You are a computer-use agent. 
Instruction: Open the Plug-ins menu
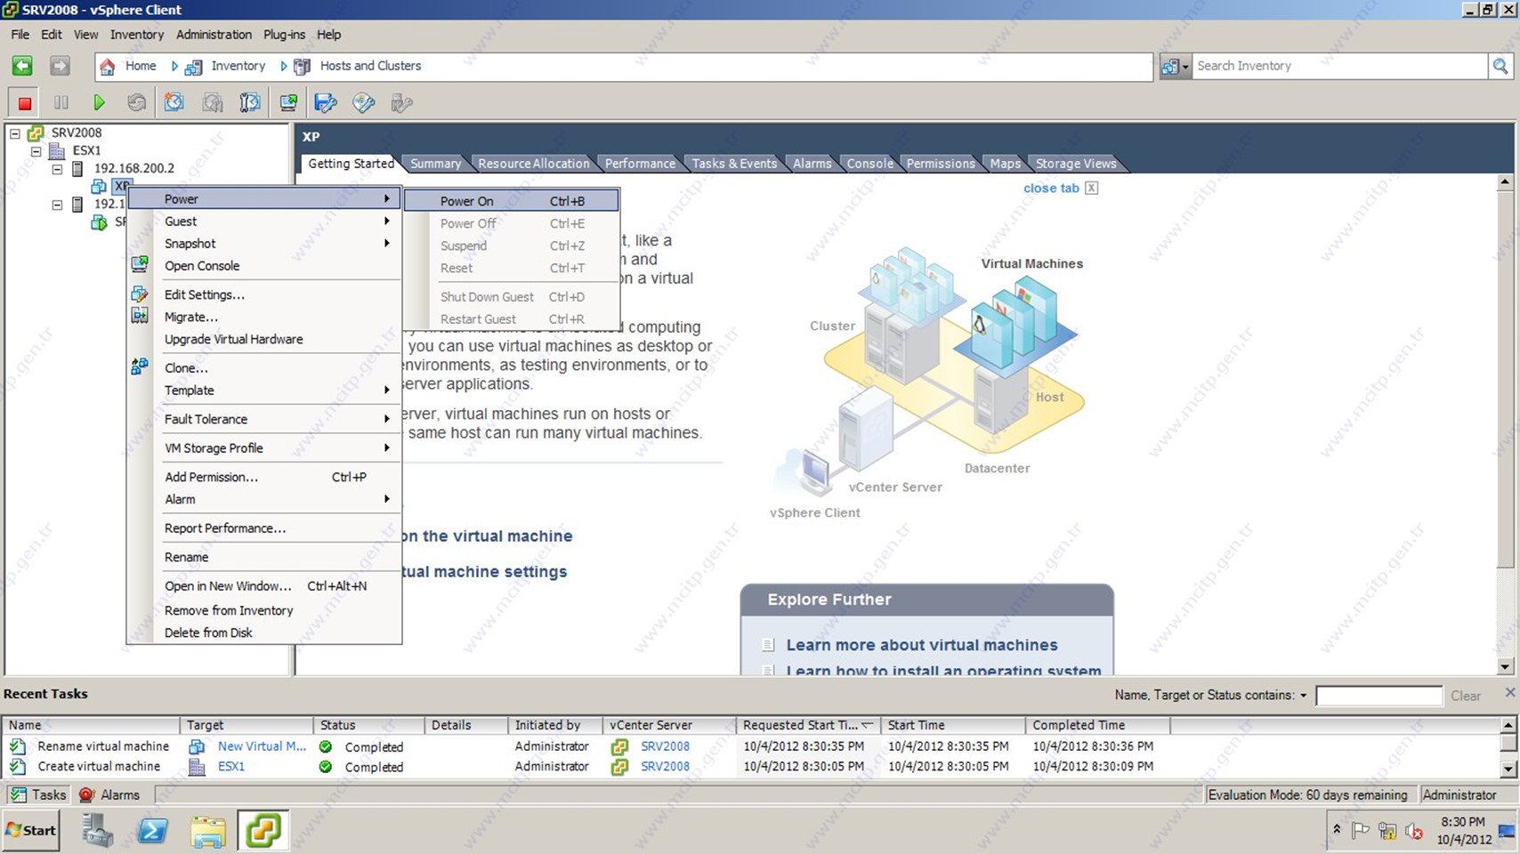284,35
